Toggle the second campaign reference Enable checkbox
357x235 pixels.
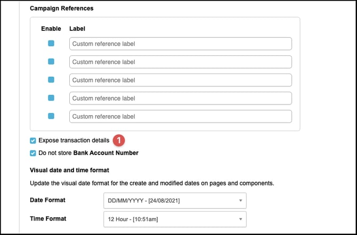tap(51, 62)
